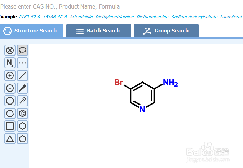This screenshot has width=243, height=168.
Task: Open the Diethanolamine example link
Action: click(153, 17)
